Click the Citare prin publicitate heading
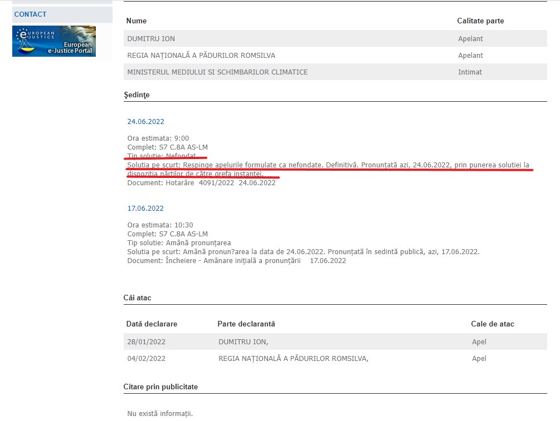Viewport: 560px width, 421px height. click(160, 387)
